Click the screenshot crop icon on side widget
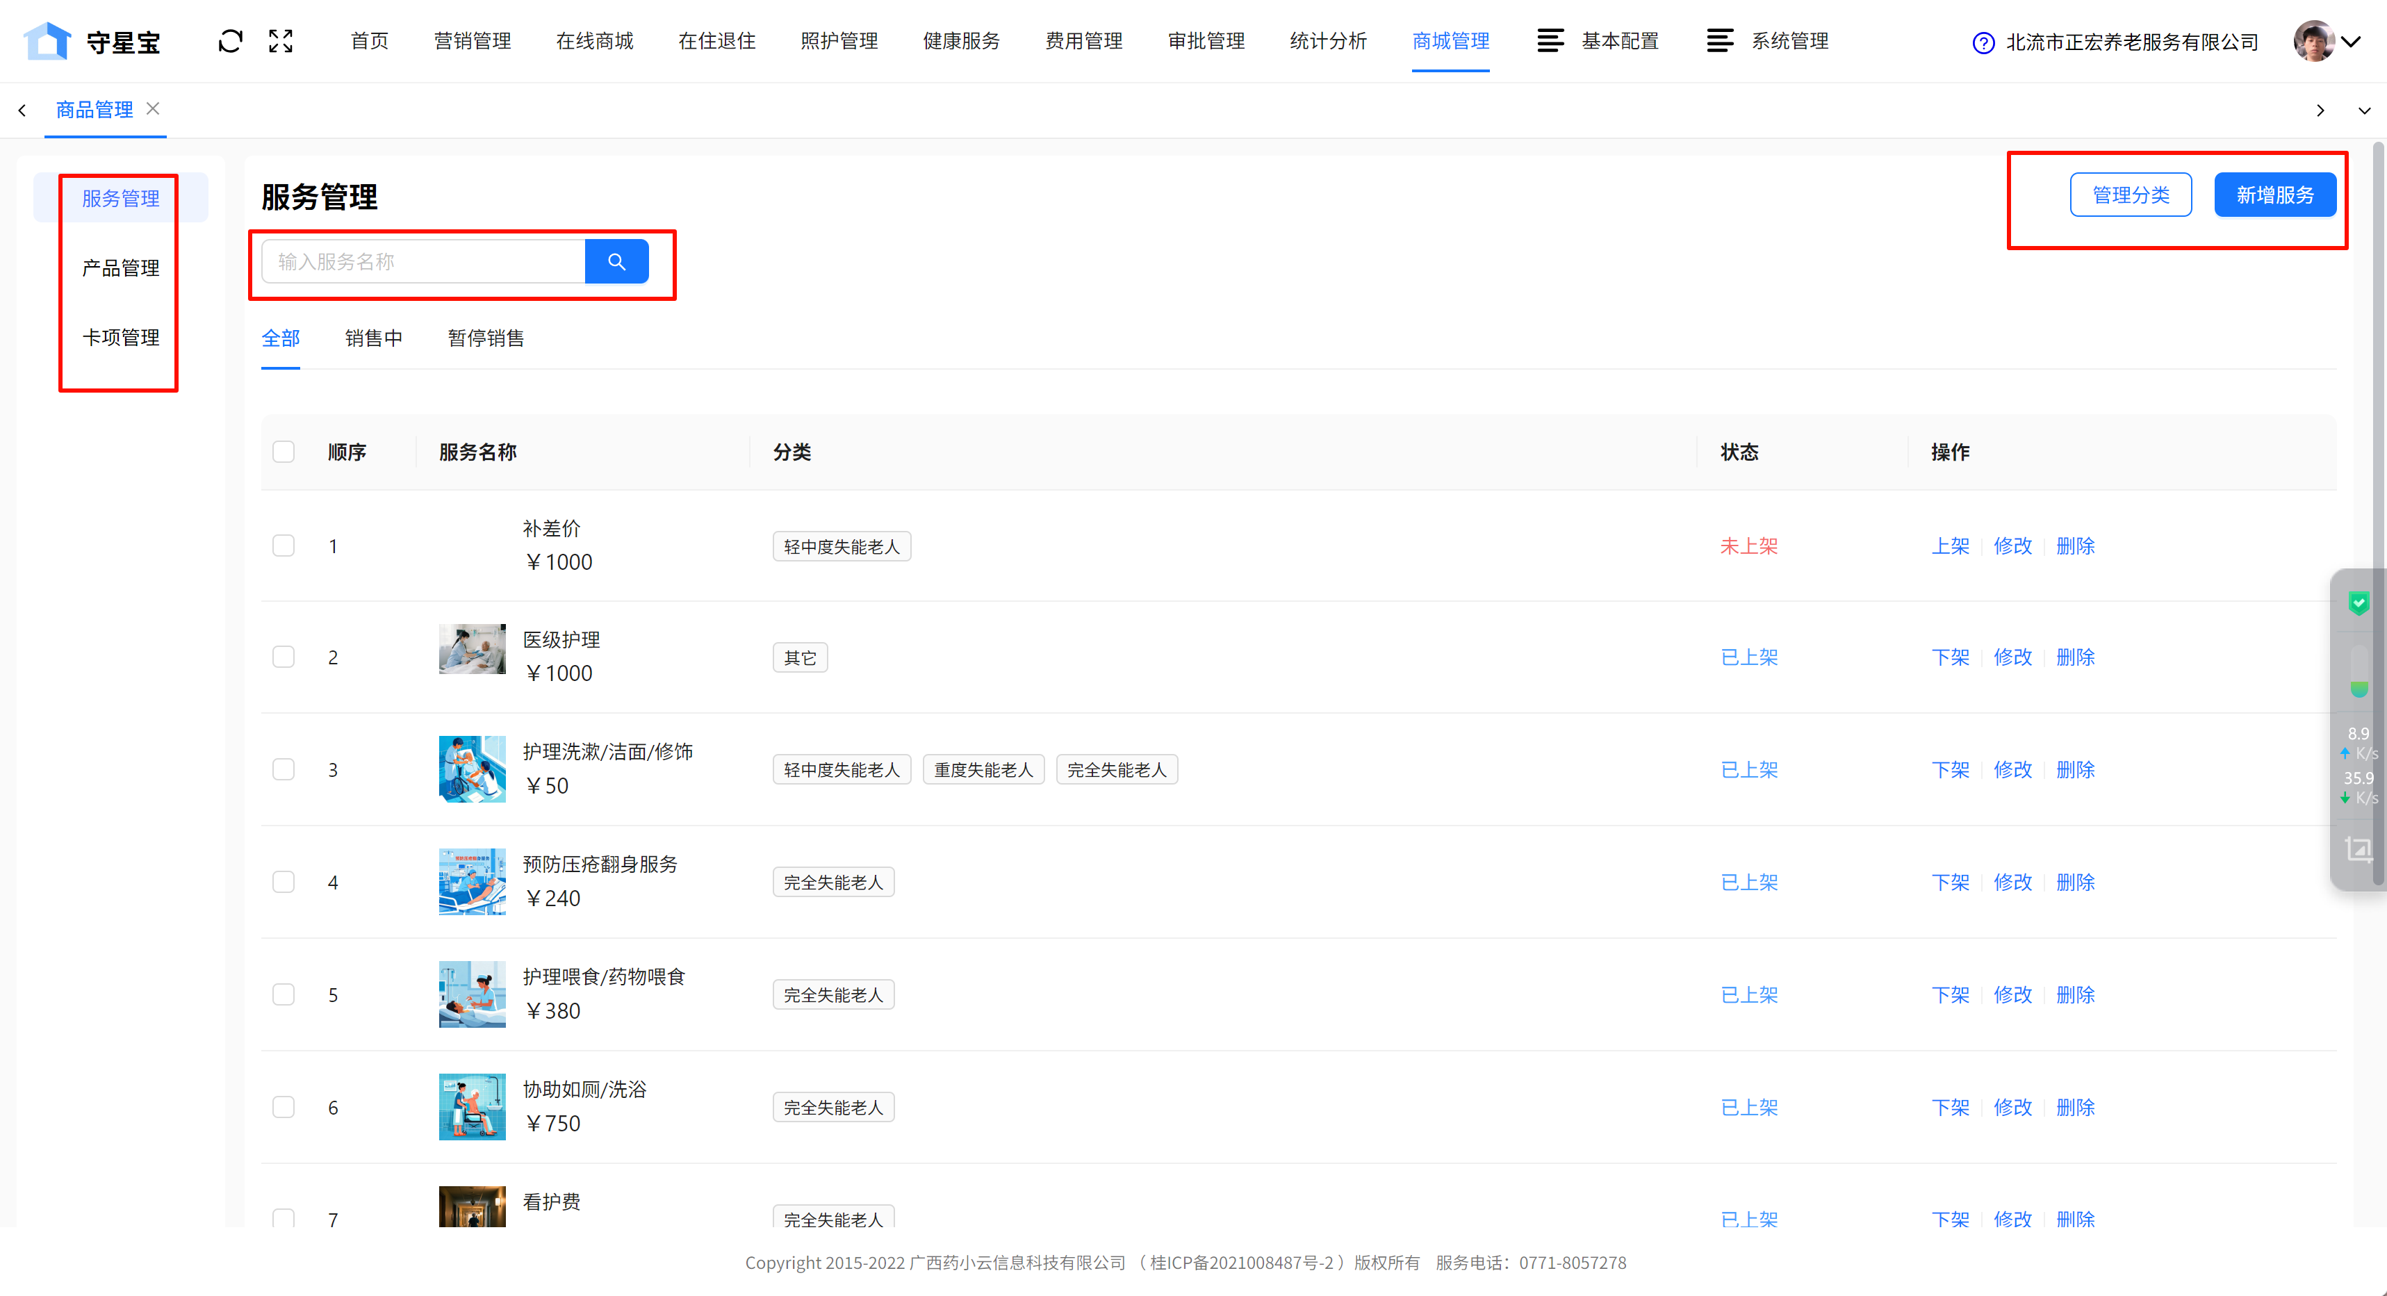 click(2359, 848)
